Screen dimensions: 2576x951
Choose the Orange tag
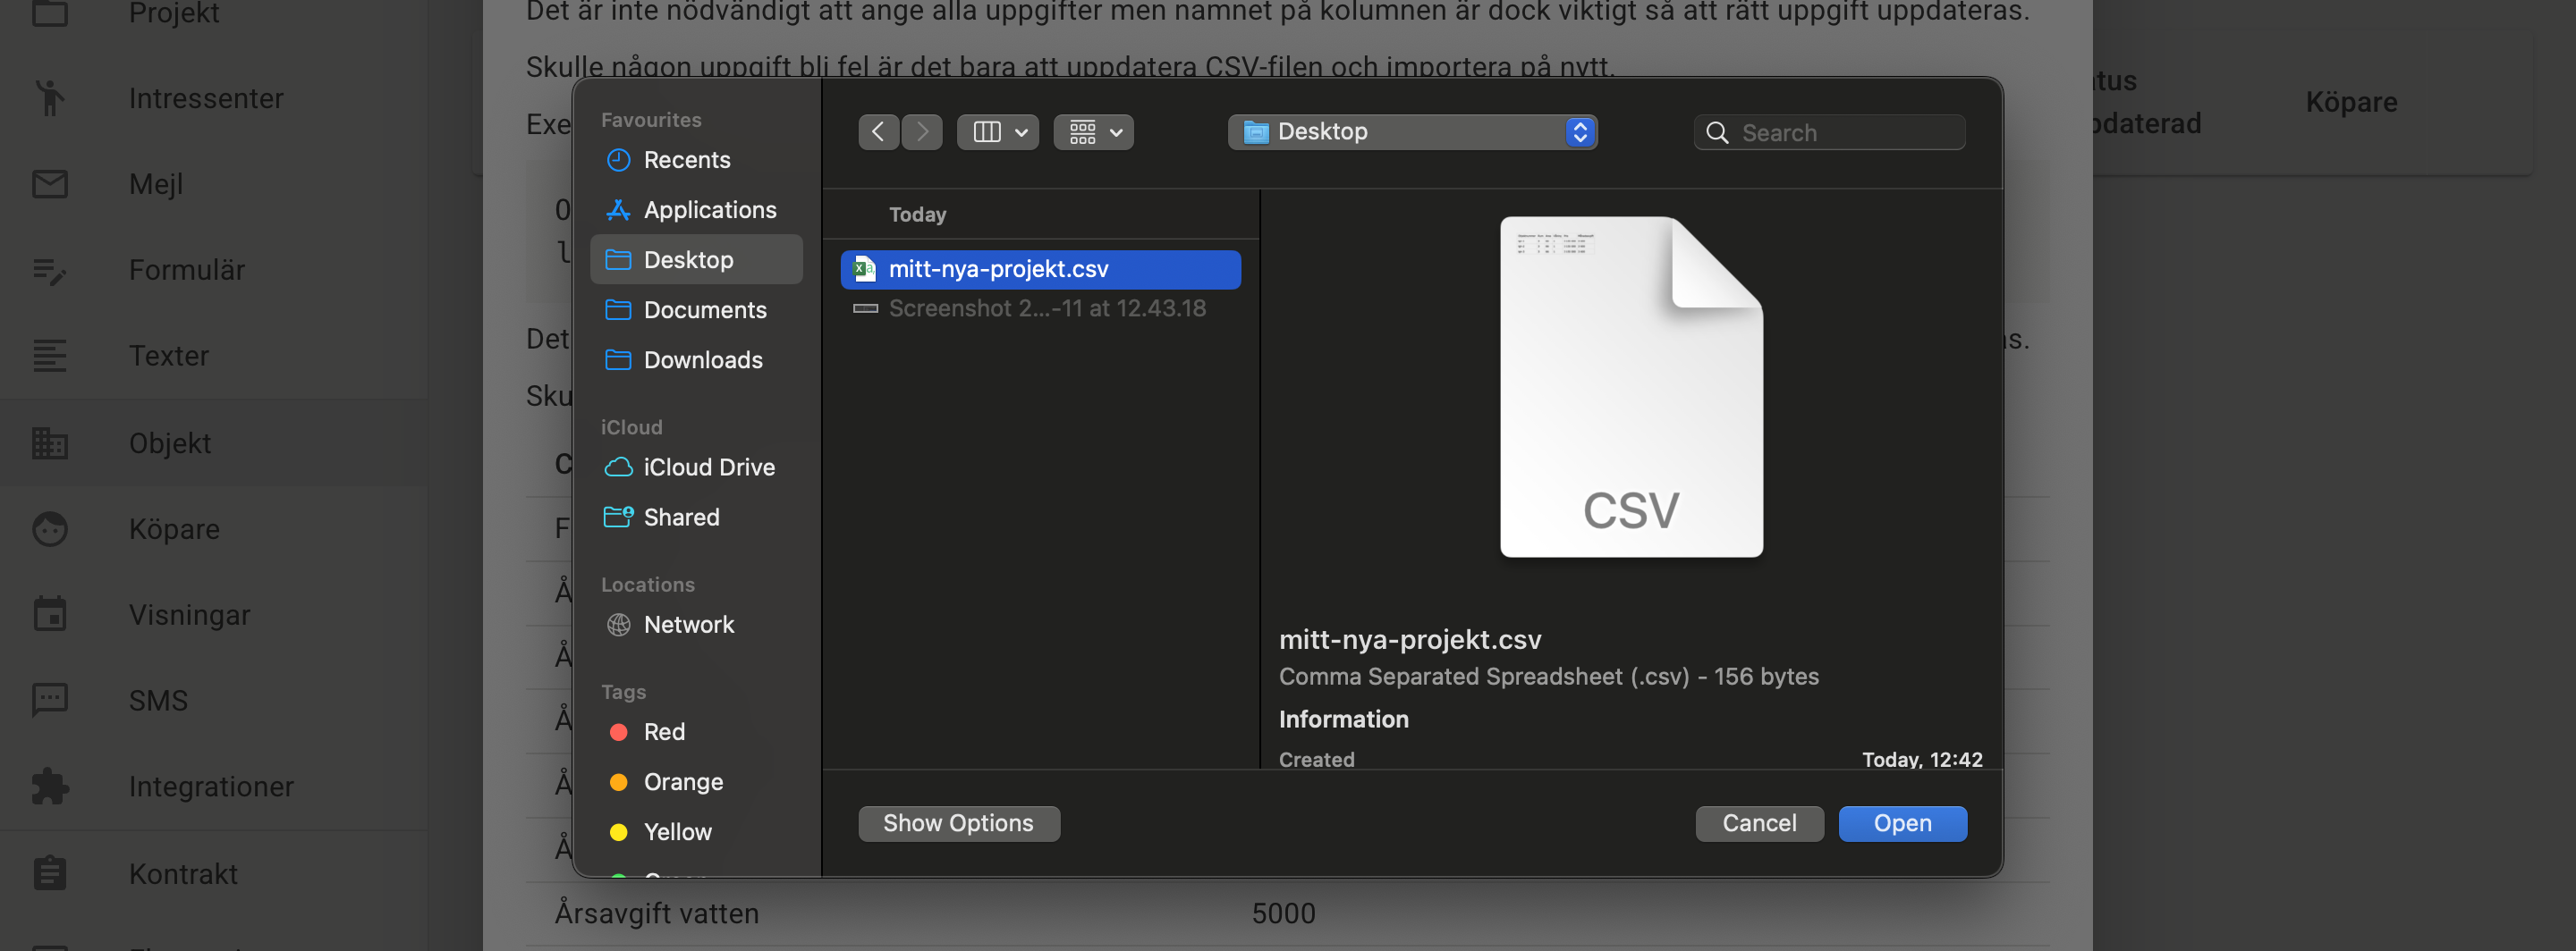pos(682,782)
